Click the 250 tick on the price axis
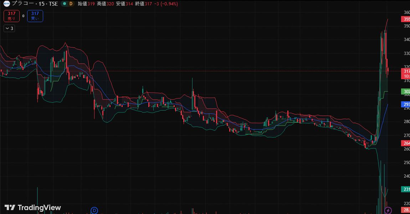The height and width of the screenshot is (214, 410). pyautogui.click(x=406, y=163)
